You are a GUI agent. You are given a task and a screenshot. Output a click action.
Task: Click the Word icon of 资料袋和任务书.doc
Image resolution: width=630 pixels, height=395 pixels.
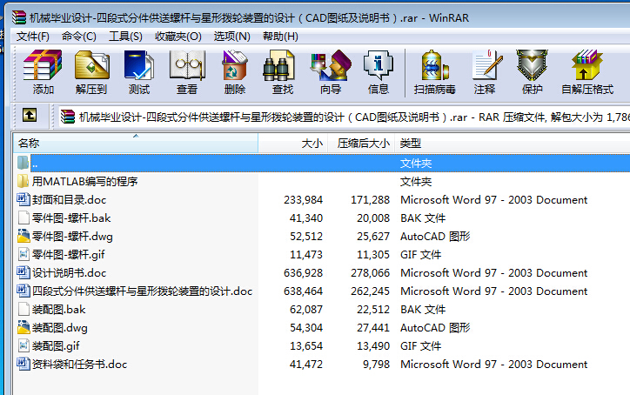click(x=23, y=364)
